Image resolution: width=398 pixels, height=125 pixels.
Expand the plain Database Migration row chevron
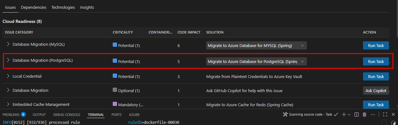(x=8, y=90)
